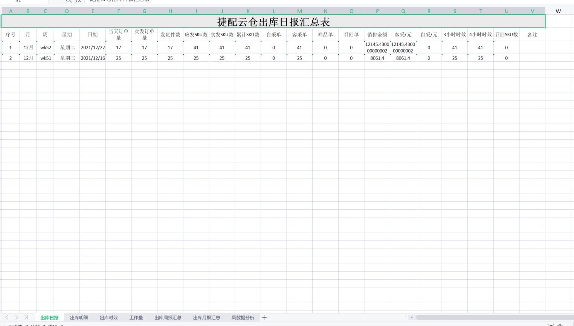Select column S header

(455, 11)
